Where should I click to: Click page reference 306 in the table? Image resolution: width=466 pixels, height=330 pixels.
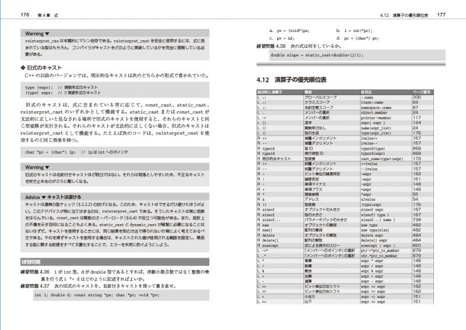click(416, 97)
